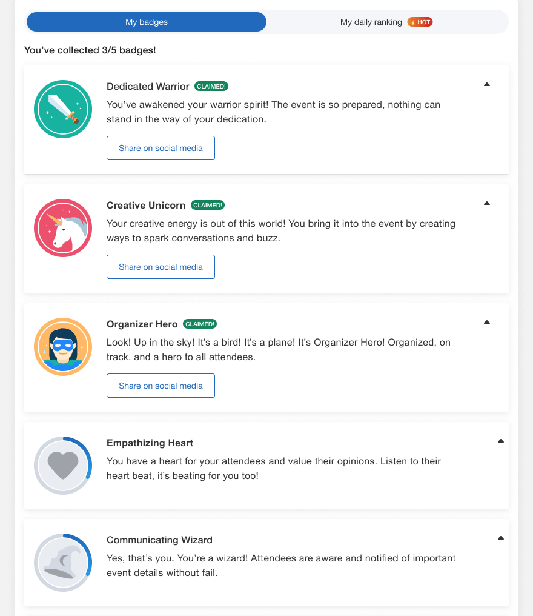Click the Dedicated Warrior sword badge icon

(x=63, y=110)
